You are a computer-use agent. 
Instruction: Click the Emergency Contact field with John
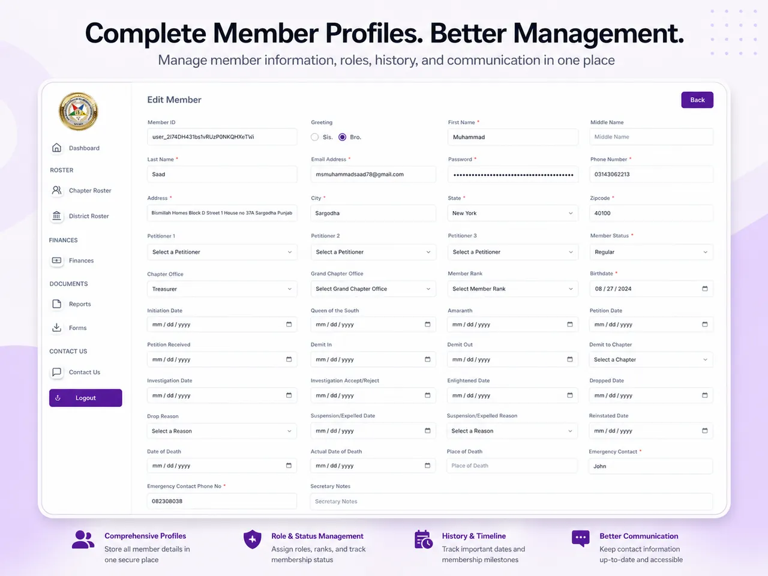(652, 466)
